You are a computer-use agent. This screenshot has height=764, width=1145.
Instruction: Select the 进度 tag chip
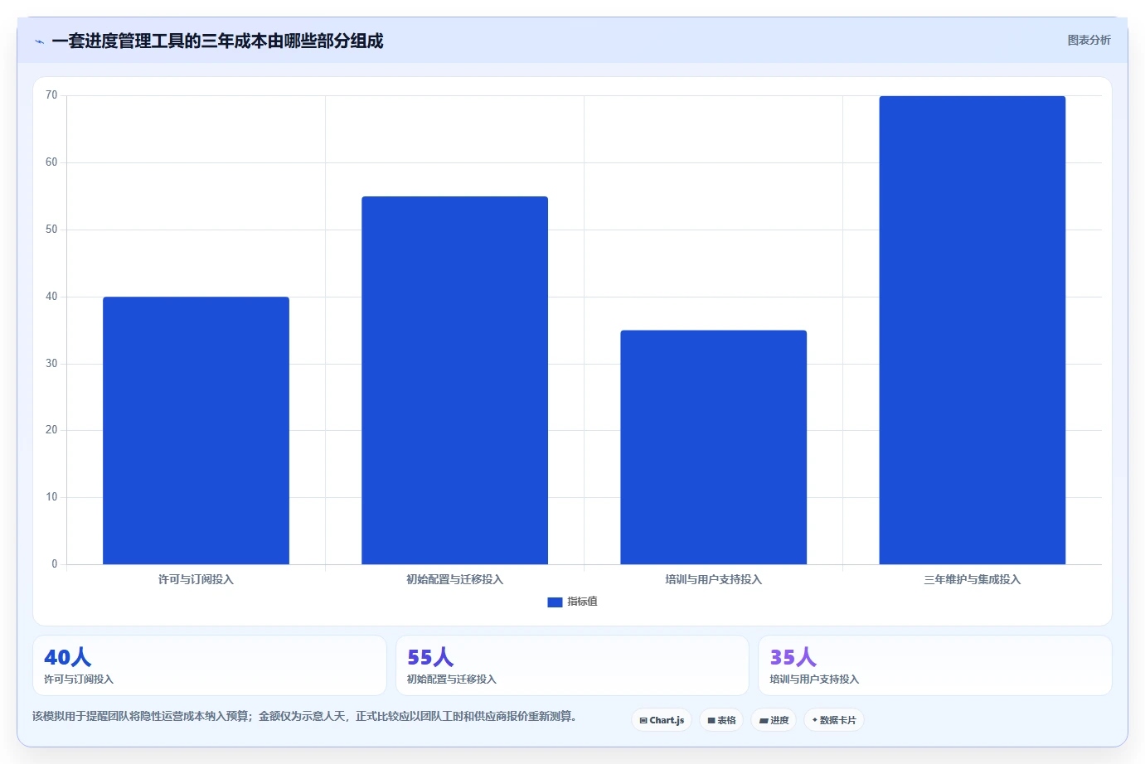[774, 720]
